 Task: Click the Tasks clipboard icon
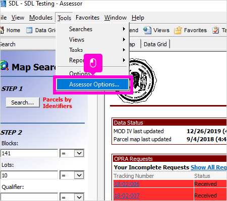click(x=215, y=30)
